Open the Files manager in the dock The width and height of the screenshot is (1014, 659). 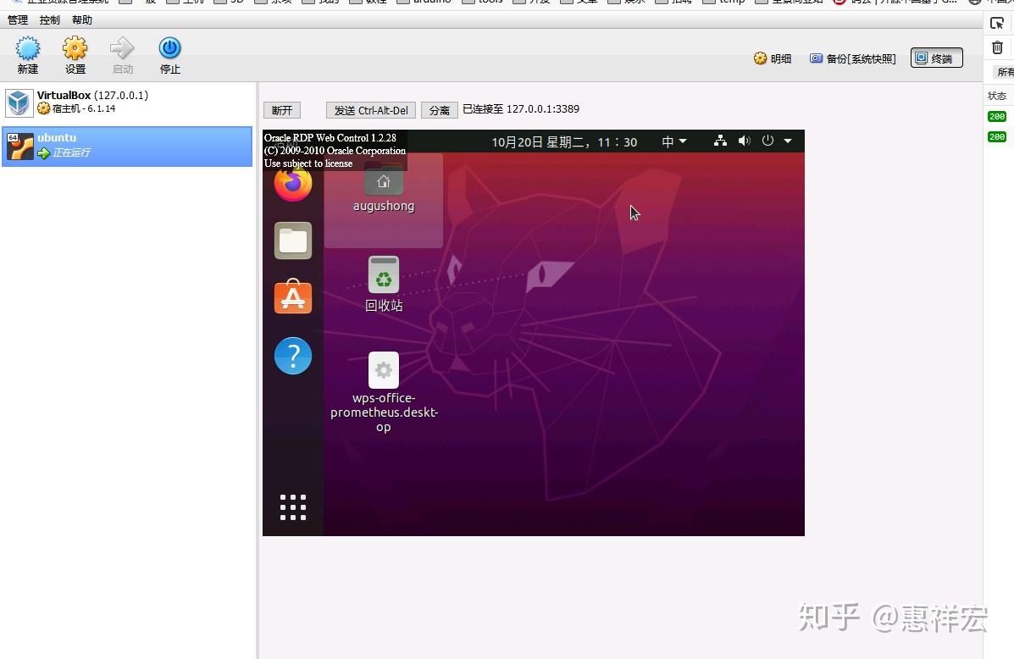[292, 241]
